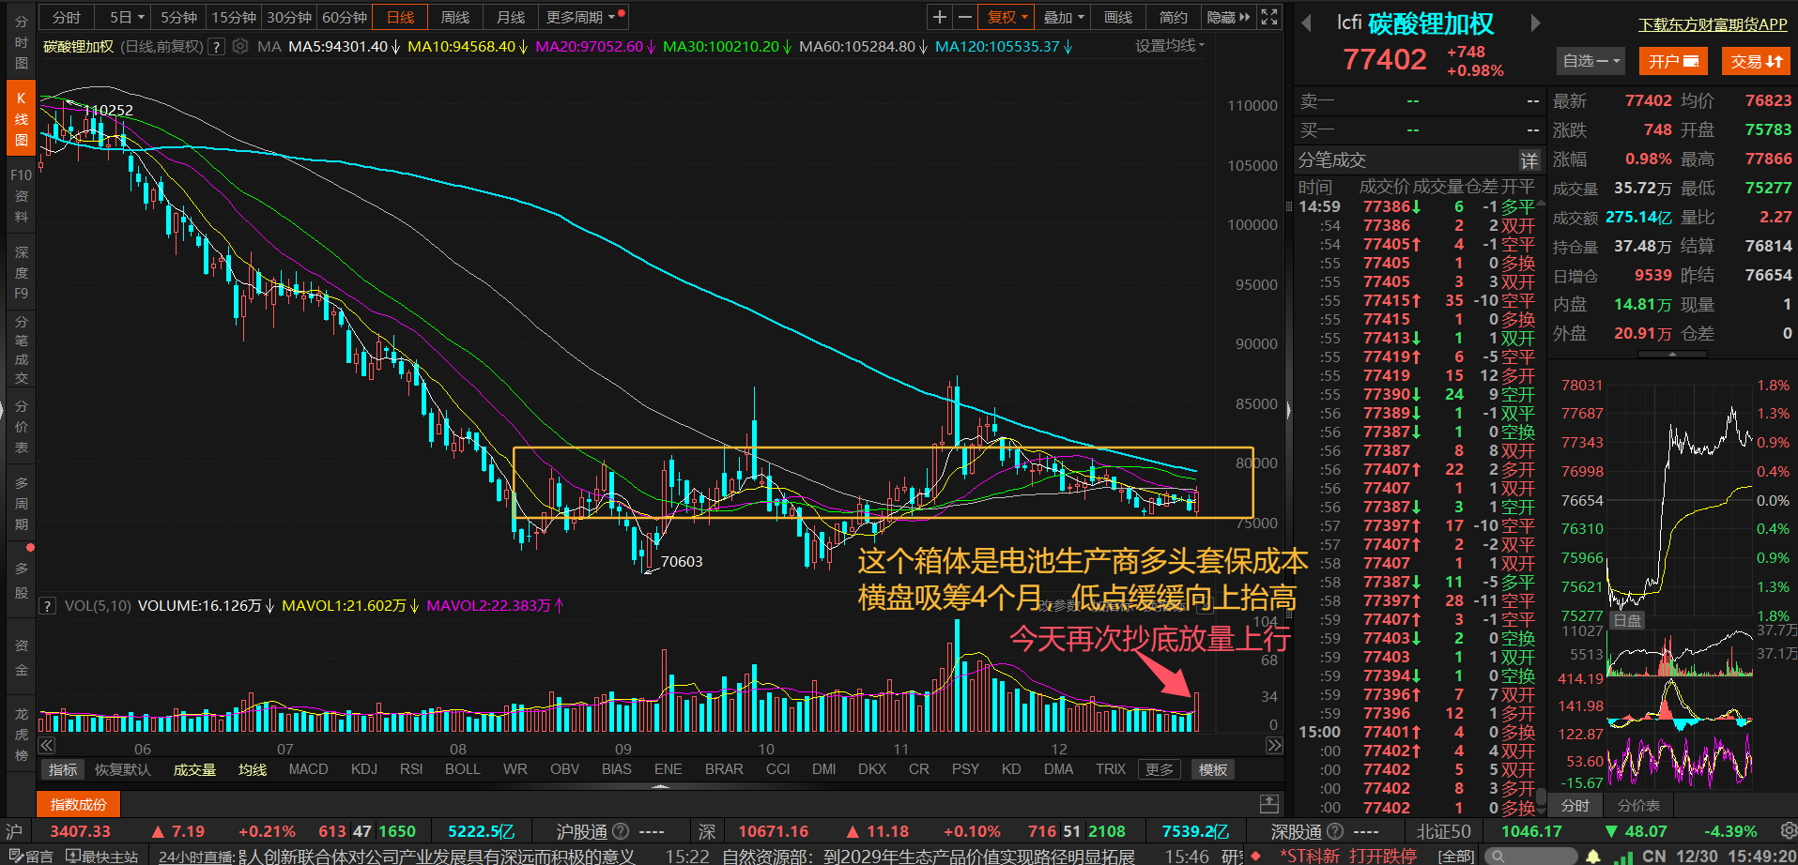The width and height of the screenshot is (1798, 865).
Task: Switch to the 周线 weekly chart tab
Action: pos(455,17)
